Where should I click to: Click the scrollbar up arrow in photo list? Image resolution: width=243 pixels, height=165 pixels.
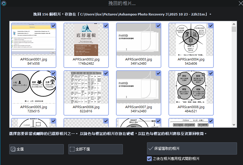(x=234, y=24)
